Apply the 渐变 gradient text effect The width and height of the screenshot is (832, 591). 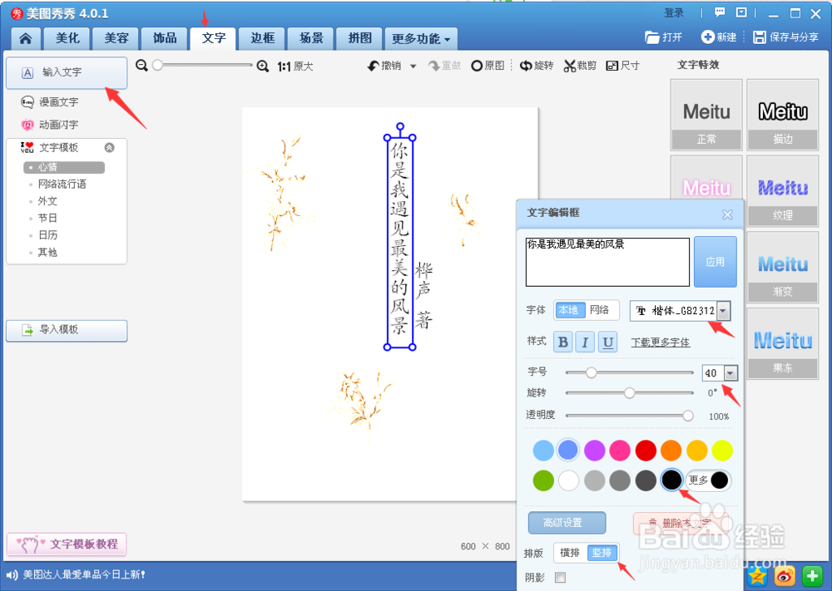(x=783, y=268)
